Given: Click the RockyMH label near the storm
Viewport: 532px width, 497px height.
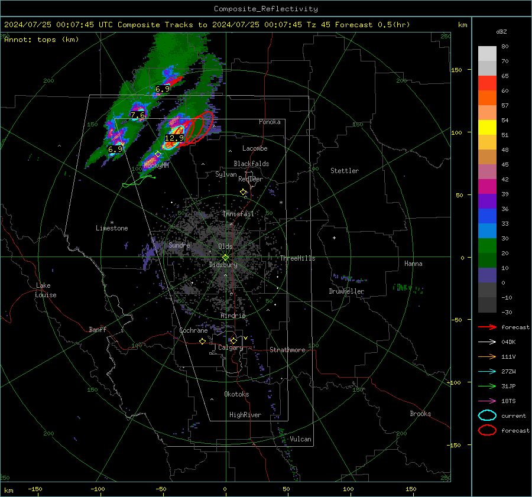Looking at the screenshot, I should [156, 165].
